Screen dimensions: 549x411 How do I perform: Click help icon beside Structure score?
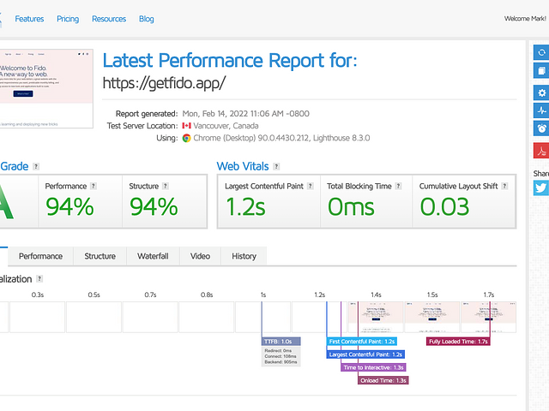point(166,186)
